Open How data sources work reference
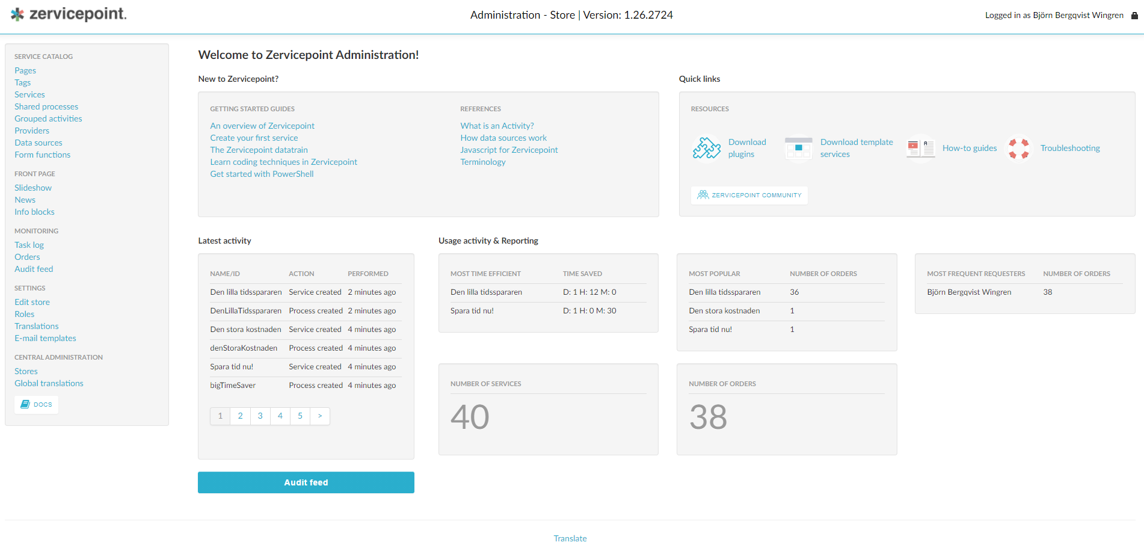The height and width of the screenshot is (551, 1144). [503, 138]
